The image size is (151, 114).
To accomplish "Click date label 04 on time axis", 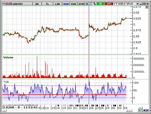I will pos(126,108).
